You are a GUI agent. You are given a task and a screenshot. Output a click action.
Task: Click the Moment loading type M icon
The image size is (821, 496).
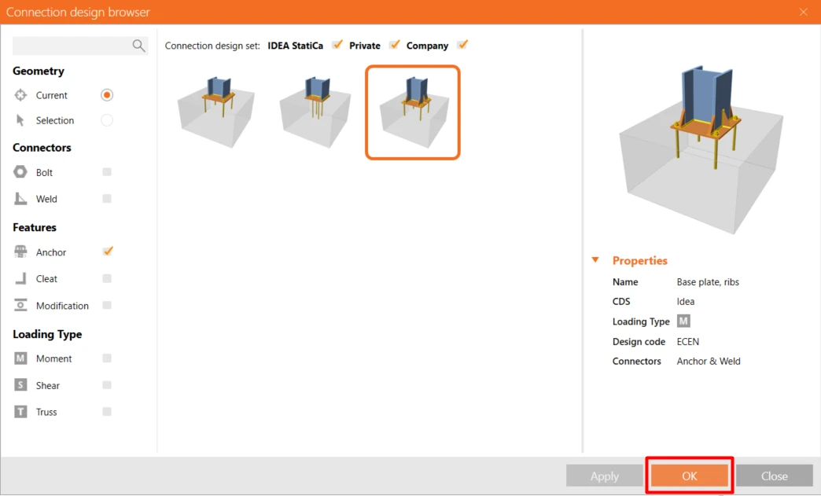click(x=20, y=358)
